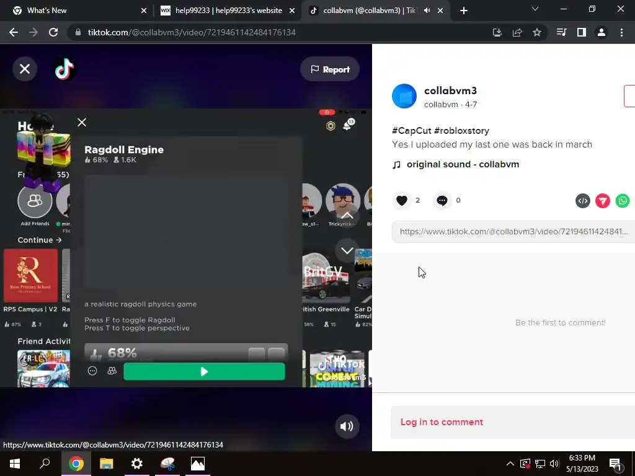
Task: Open the tab search dropdown
Action: 535,9
